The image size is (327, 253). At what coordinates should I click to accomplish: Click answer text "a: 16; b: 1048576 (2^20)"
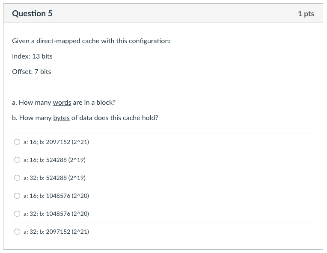coord(56,196)
